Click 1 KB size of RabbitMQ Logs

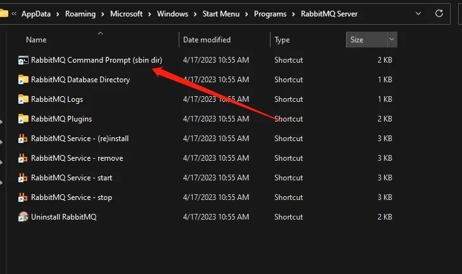pyautogui.click(x=385, y=99)
